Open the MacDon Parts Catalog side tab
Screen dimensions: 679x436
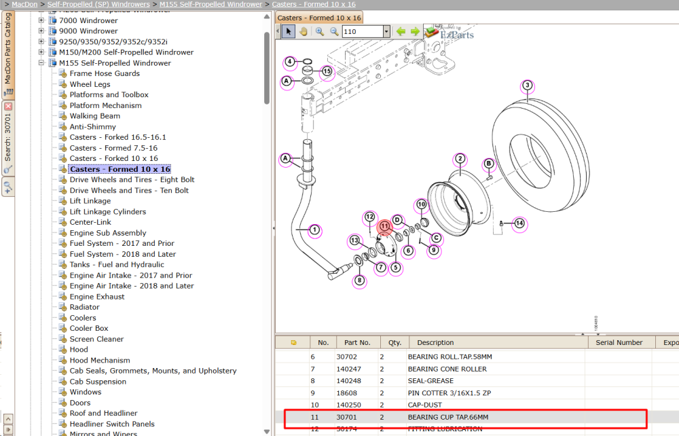point(8,54)
